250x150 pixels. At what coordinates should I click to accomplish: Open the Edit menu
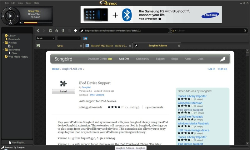pos(13,3)
